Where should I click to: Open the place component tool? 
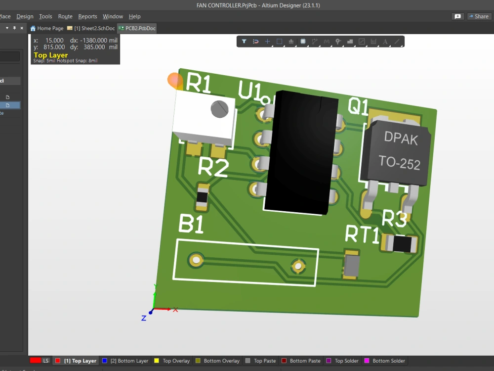point(303,42)
